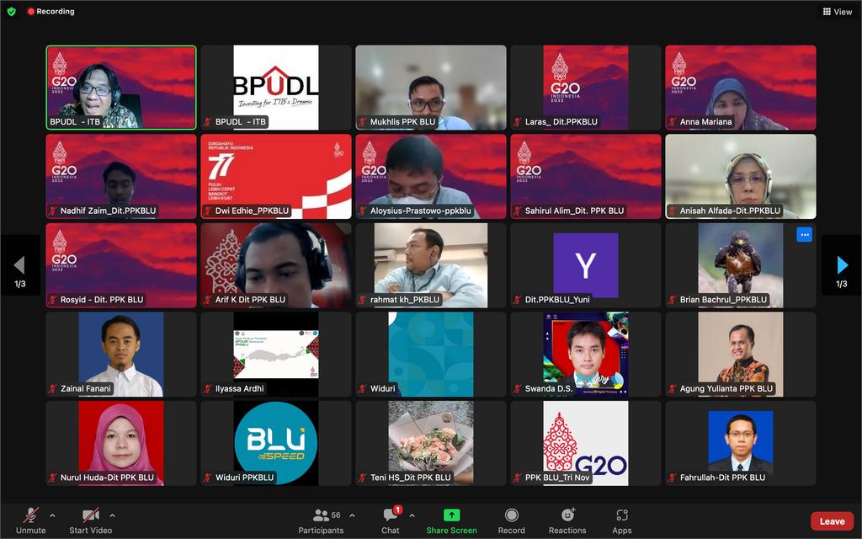Select Nadhif Zaim_Dit.PPKBLU tile

(x=121, y=177)
